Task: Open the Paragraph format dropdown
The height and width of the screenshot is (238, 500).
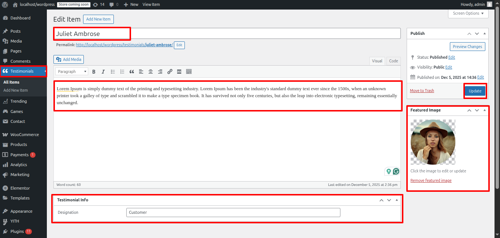Action: pos(71,72)
